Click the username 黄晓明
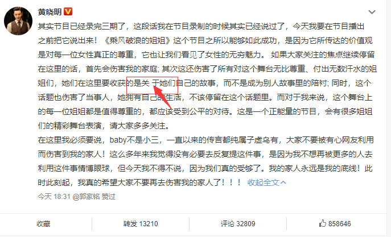This screenshot has height=237, width=391. coord(50,12)
